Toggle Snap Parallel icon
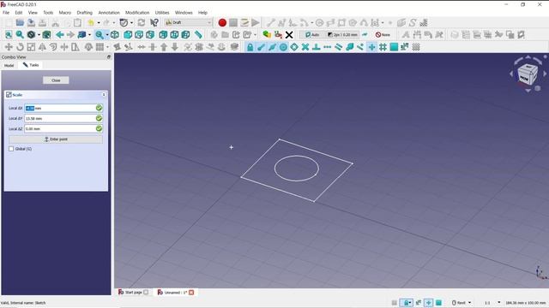 click(x=338, y=47)
